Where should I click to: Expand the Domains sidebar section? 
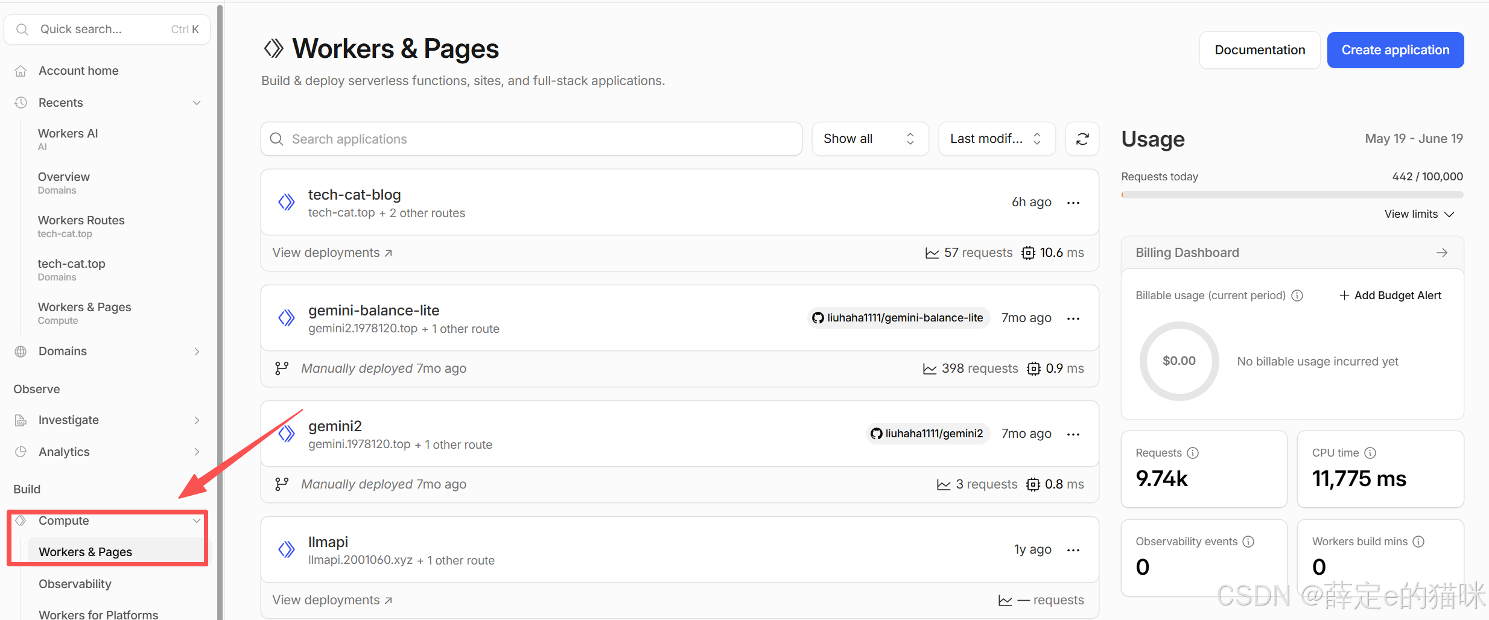pos(197,351)
